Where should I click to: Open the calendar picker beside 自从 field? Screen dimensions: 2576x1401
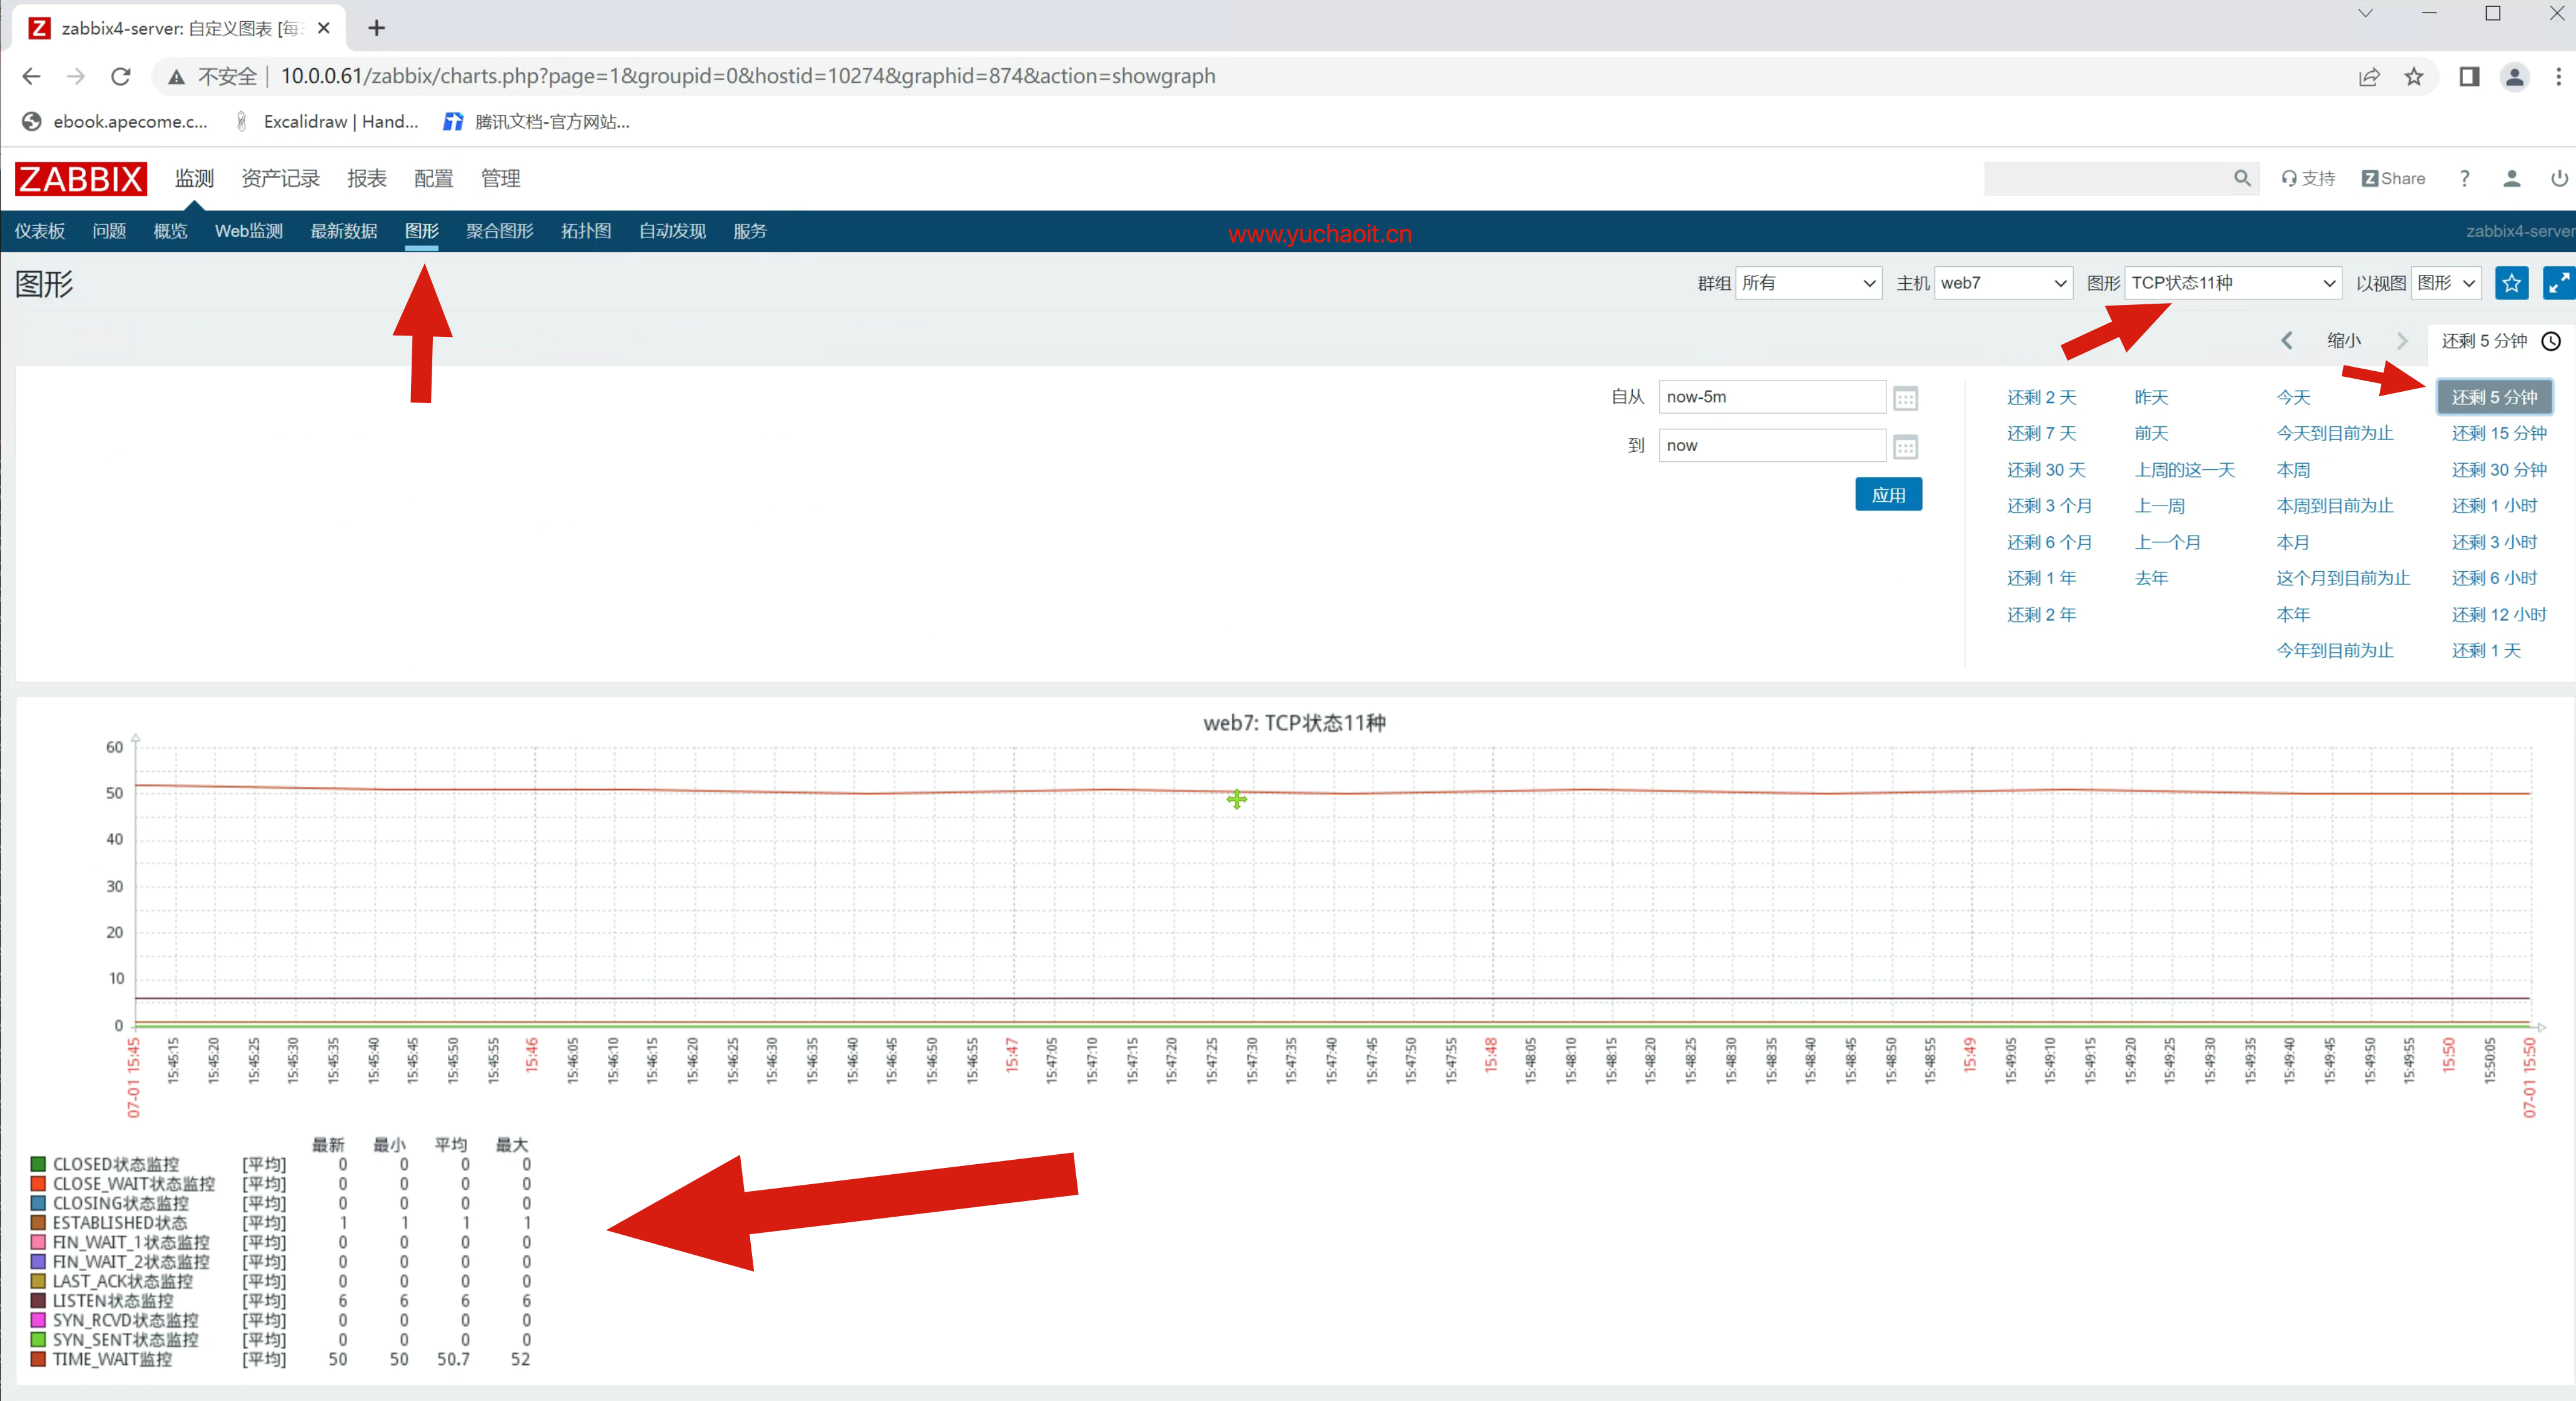pos(1905,398)
